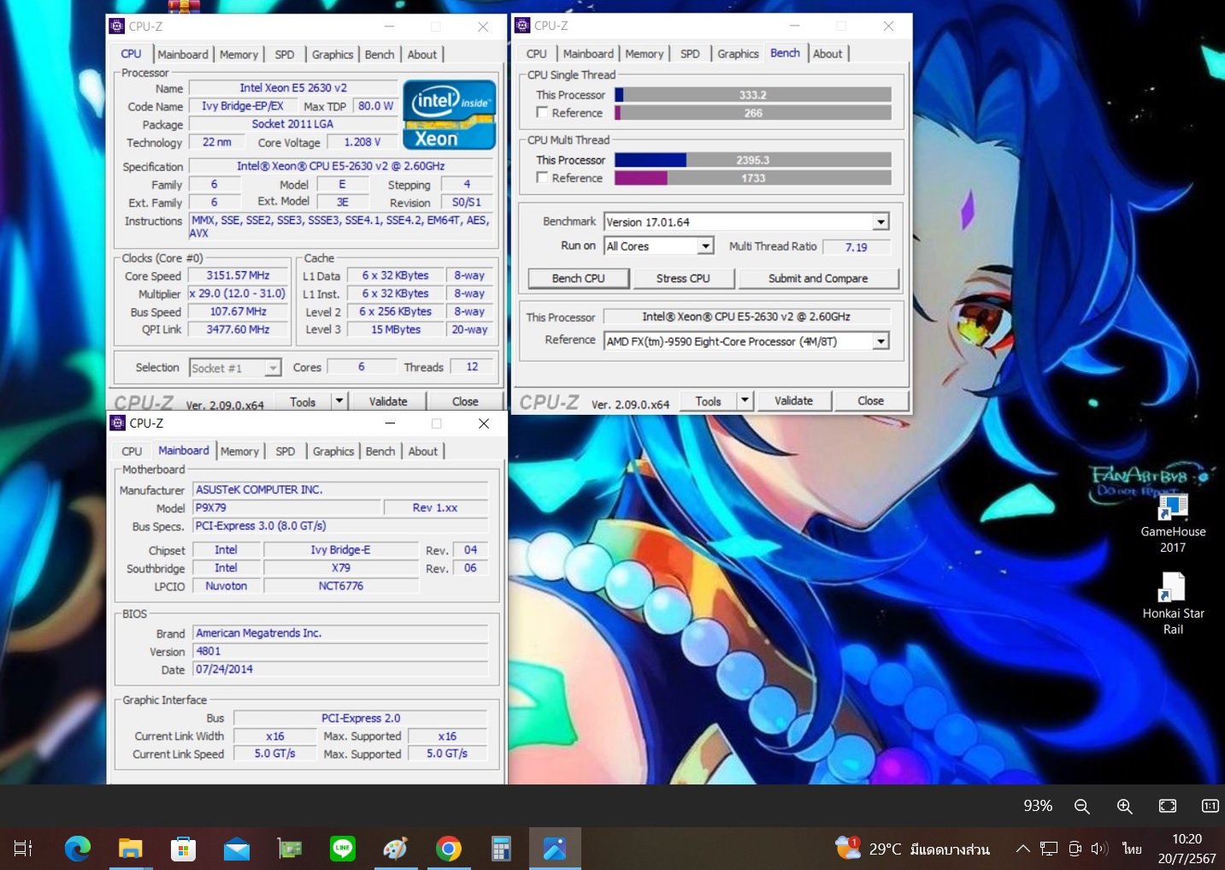Click the Intel Xeon inside logo
Image resolution: width=1225 pixels, height=870 pixels.
(x=449, y=115)
